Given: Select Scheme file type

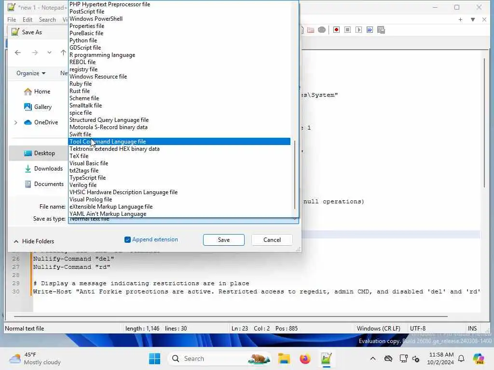Looking at the screenshot, I should 179,98.
